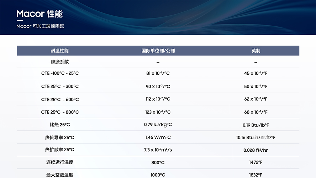Viewport: 316px width, 178px height.
Task: Click the "连续运行温度" row label
Action: (60, 162)
